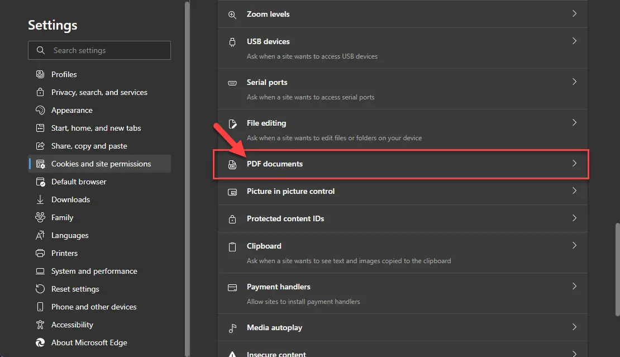Click the Media autoplay music note icon
Viewport: 620px width, 357px height.
coord(232,327)
